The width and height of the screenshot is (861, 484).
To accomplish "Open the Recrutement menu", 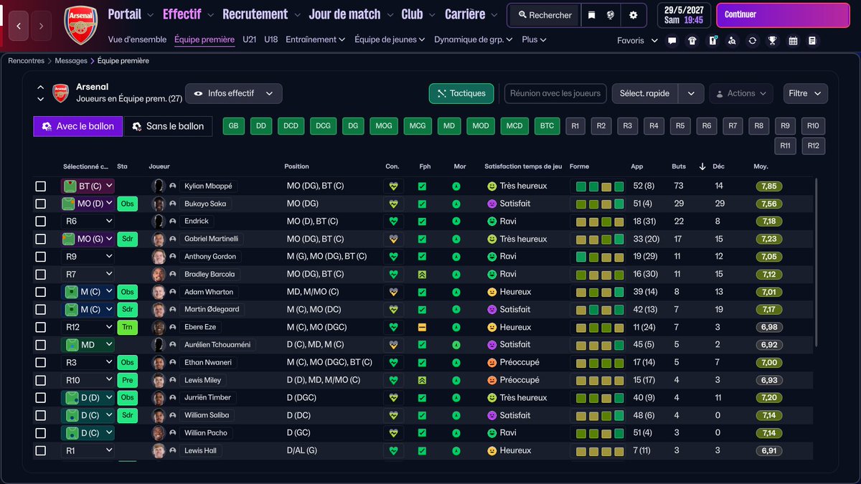I will tap(260, 14).
